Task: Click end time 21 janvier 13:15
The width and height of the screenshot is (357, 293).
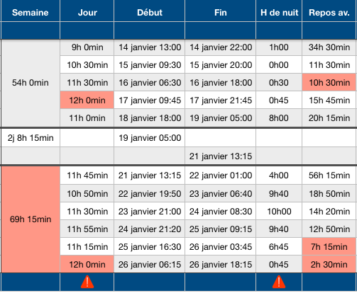Action: 221,156
